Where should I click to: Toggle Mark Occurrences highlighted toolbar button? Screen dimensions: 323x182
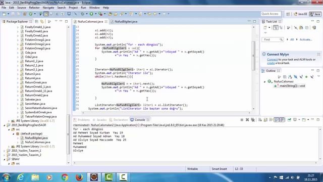click(x=46, y=14)
